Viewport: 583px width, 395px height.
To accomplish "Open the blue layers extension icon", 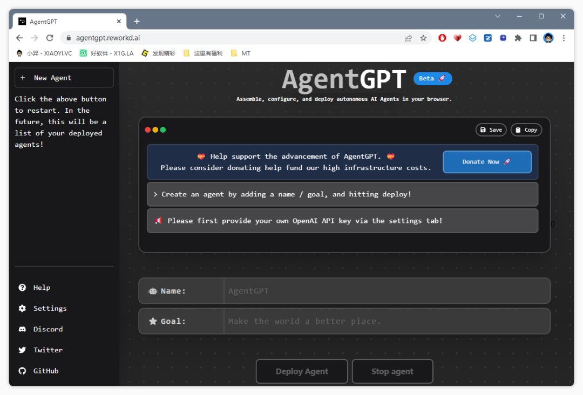I will tap(472, 38).
